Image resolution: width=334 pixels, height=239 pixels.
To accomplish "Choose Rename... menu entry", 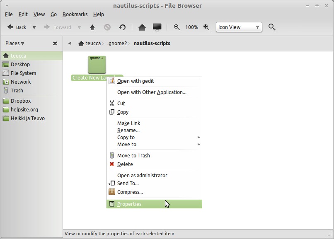I will (x=154, y=130).
